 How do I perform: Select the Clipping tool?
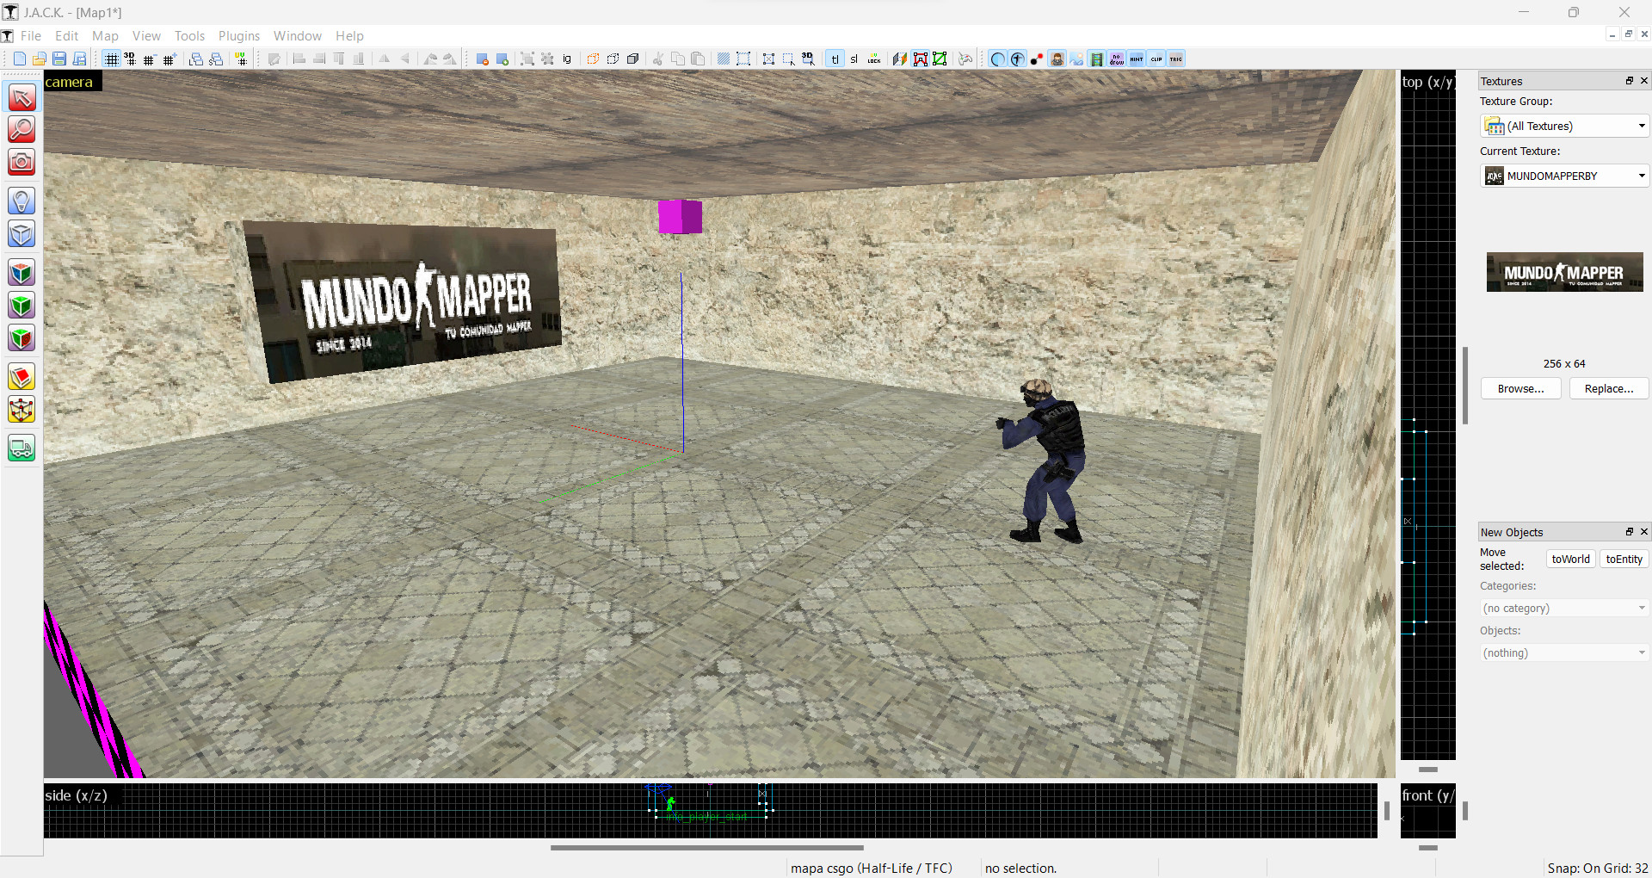coord(21,376)
